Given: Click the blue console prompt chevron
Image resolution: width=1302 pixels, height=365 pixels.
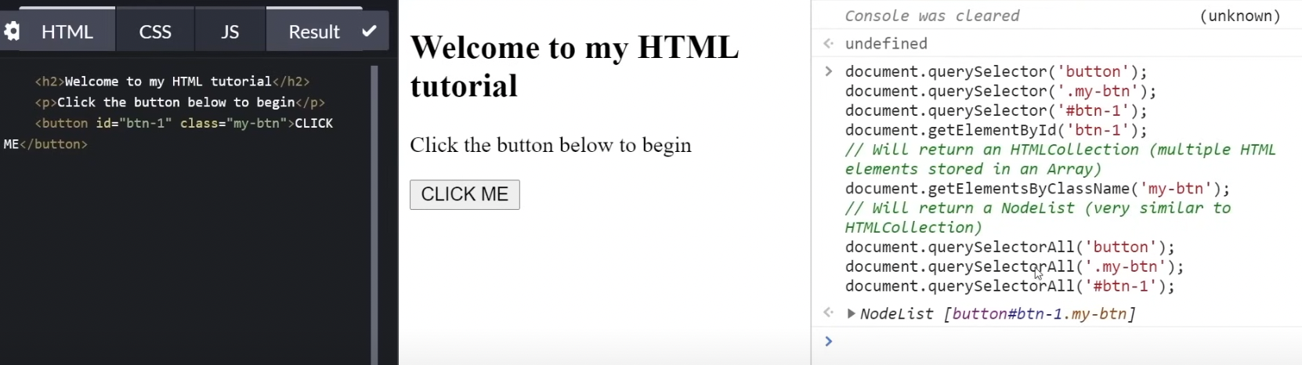Looking at the screenshot, I should pos(828,341).
